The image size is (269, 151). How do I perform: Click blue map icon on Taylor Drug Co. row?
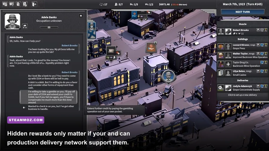(x=262, y=62)
